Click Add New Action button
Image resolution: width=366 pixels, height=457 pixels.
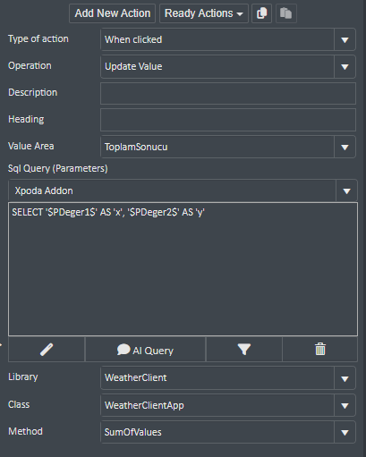[x=112, y=13]
